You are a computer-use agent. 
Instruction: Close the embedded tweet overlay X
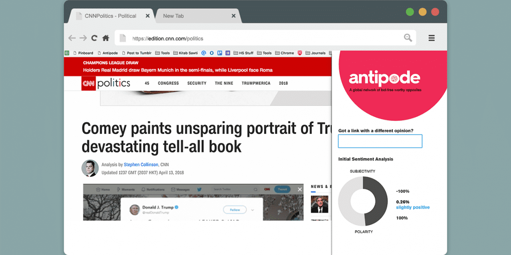point(300,190)
